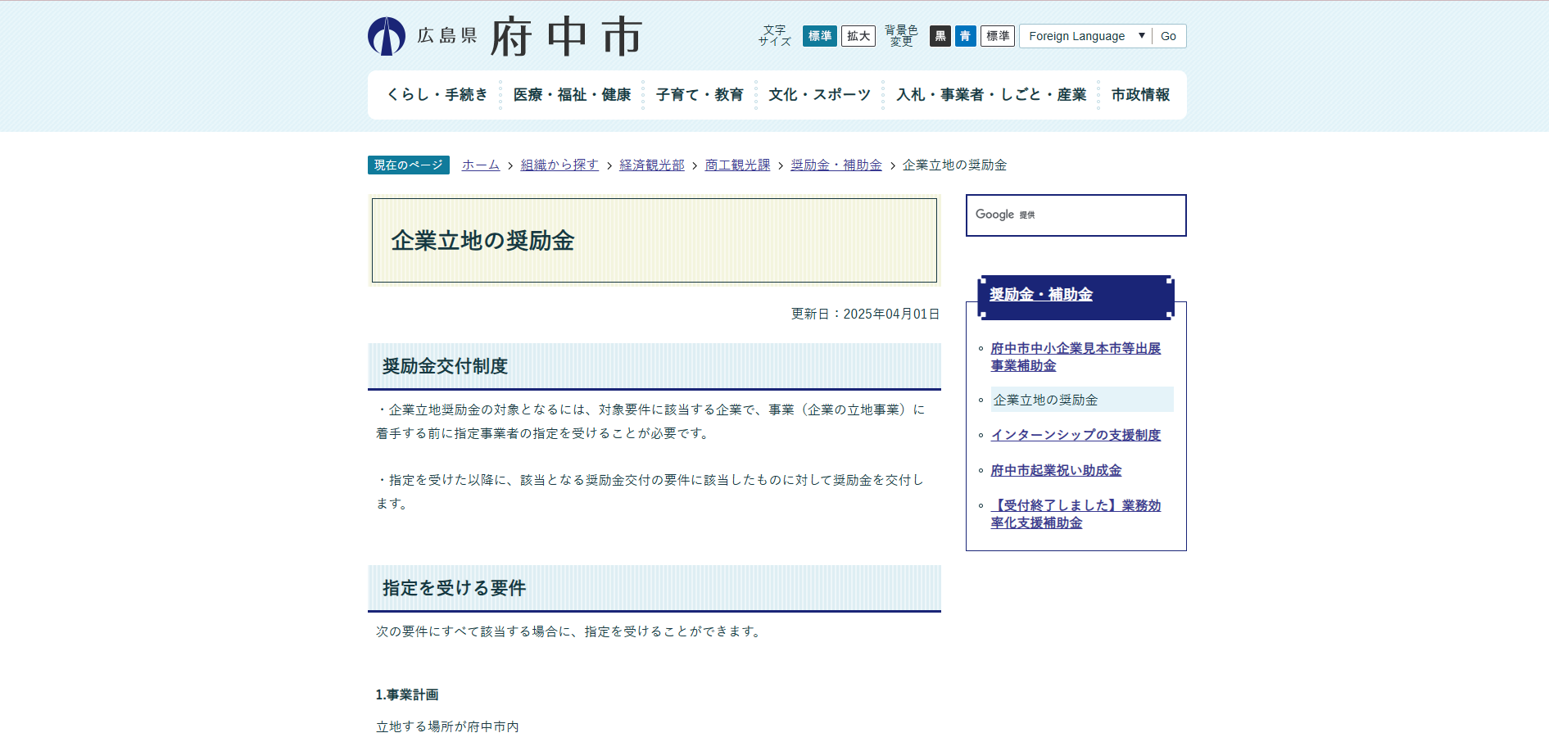The height and width of the screenshot is (742, 1549).
Task: Click the 現在のページ label
Action: (x=409, y=165)
